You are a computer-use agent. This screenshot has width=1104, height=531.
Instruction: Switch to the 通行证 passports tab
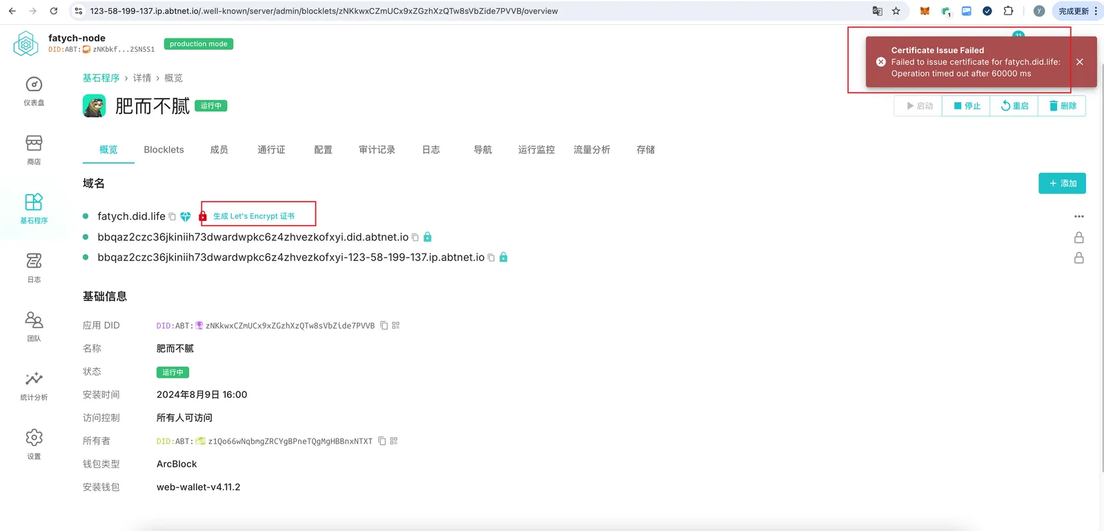click(x=271, y=150)
